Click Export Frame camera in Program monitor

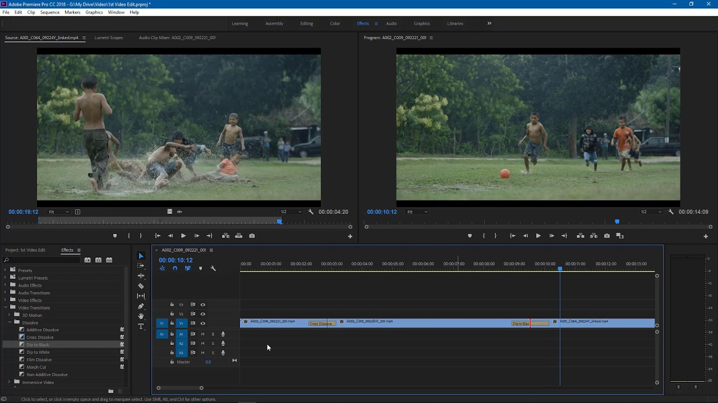(x=607, y=236)
